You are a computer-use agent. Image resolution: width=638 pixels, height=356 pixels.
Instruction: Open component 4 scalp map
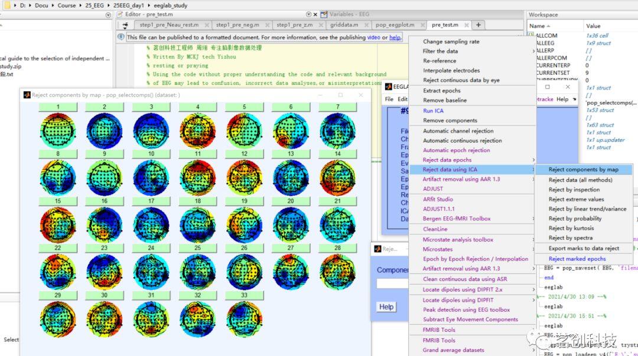198,131
